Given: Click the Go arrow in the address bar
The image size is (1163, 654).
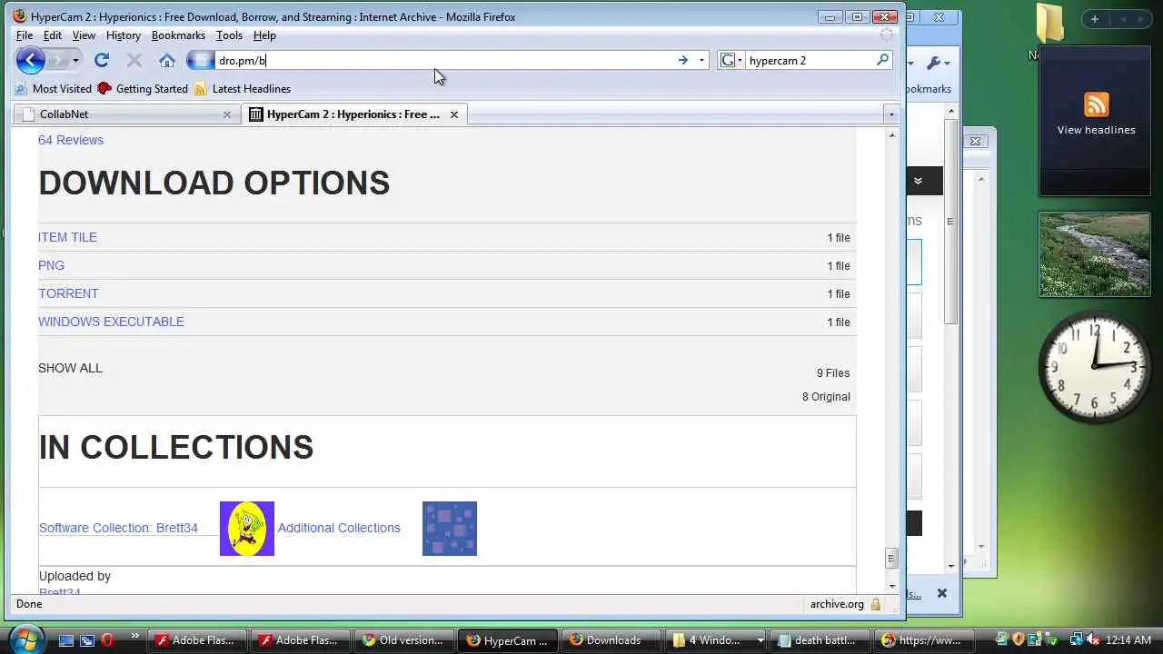Looking at the screenshot, I should click(x=682, y=61).
